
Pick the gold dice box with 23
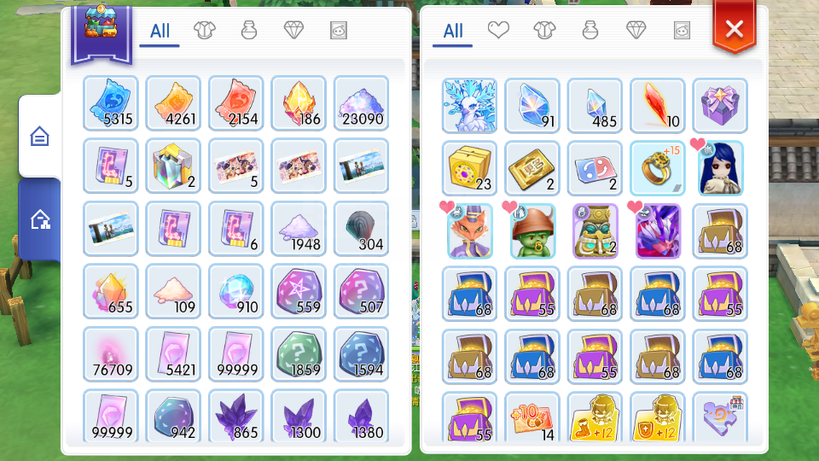click(x=469, y=168)
